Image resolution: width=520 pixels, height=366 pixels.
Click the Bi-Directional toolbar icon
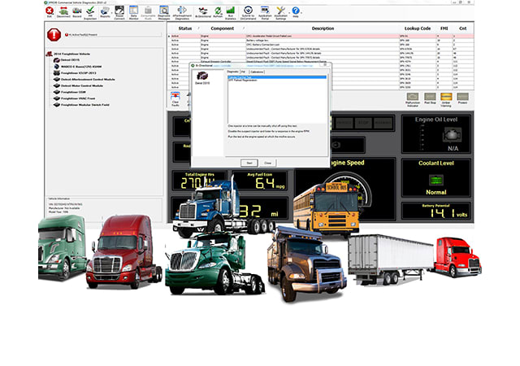click(x=203, y=12)
